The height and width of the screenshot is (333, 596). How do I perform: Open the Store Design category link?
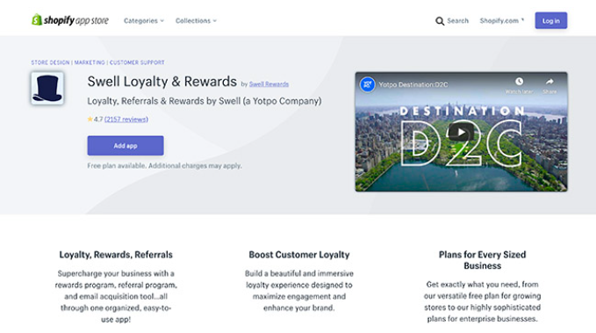pos(50,62)
